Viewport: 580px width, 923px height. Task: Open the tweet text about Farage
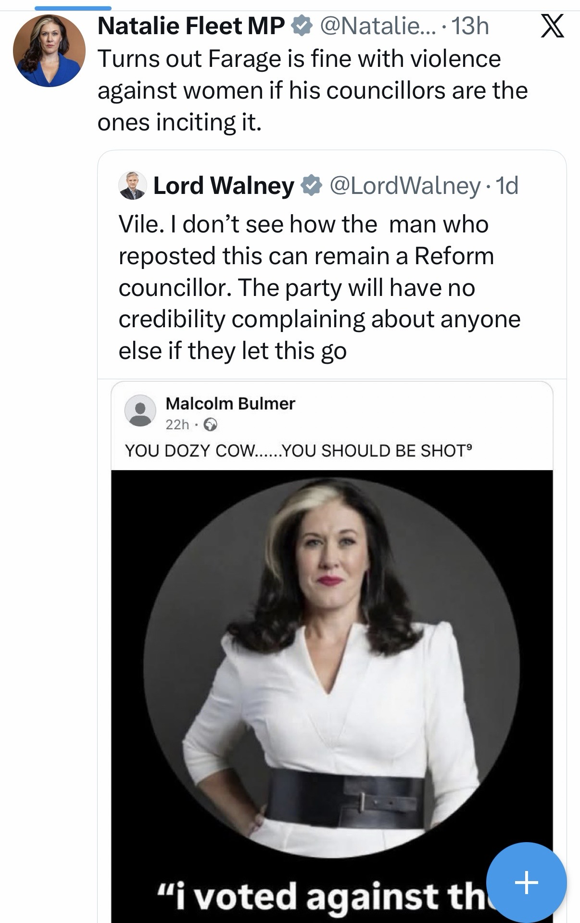pos(313,90)
